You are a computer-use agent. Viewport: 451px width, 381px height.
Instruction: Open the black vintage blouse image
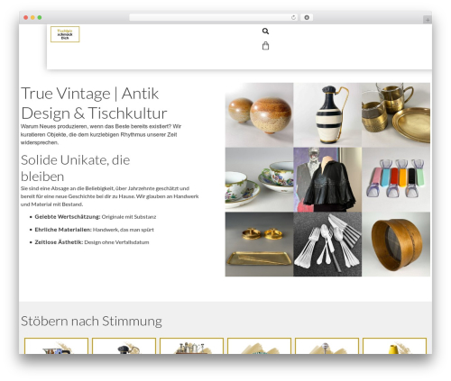pos(327,179)
